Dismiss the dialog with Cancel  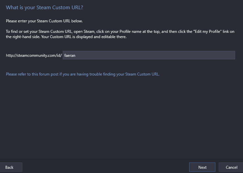[231, 167]
